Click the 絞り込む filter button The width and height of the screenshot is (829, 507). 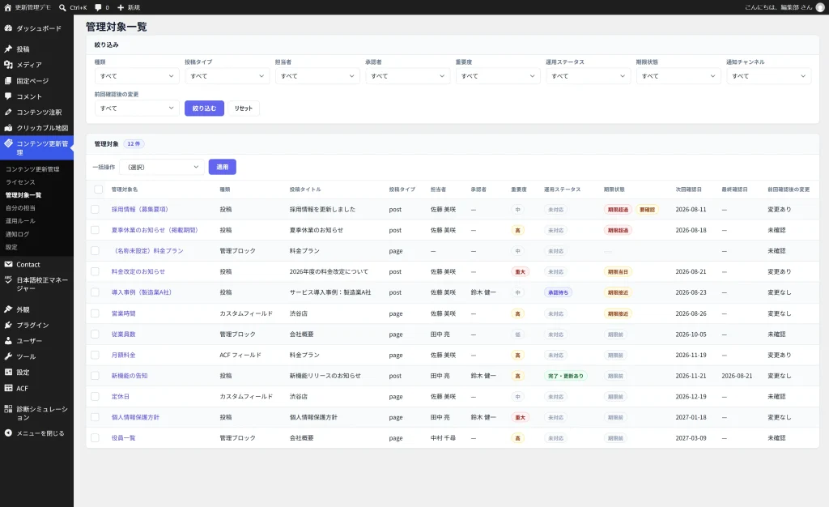204,109
